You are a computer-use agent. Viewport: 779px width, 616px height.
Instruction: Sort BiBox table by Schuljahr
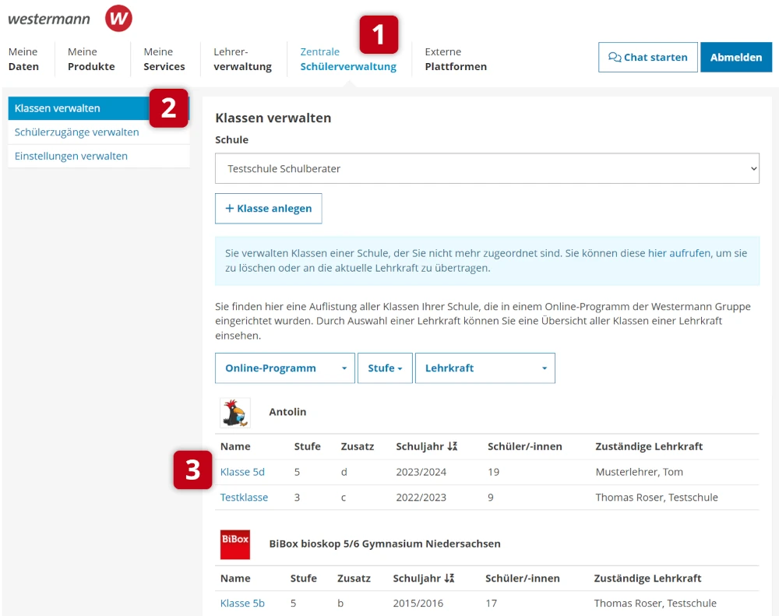(424, 579)
